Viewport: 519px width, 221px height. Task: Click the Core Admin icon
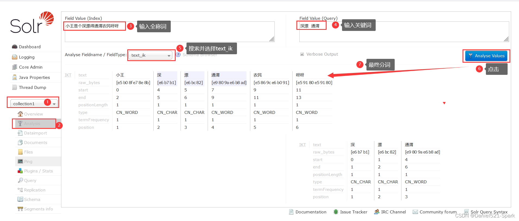coord(14,67)
